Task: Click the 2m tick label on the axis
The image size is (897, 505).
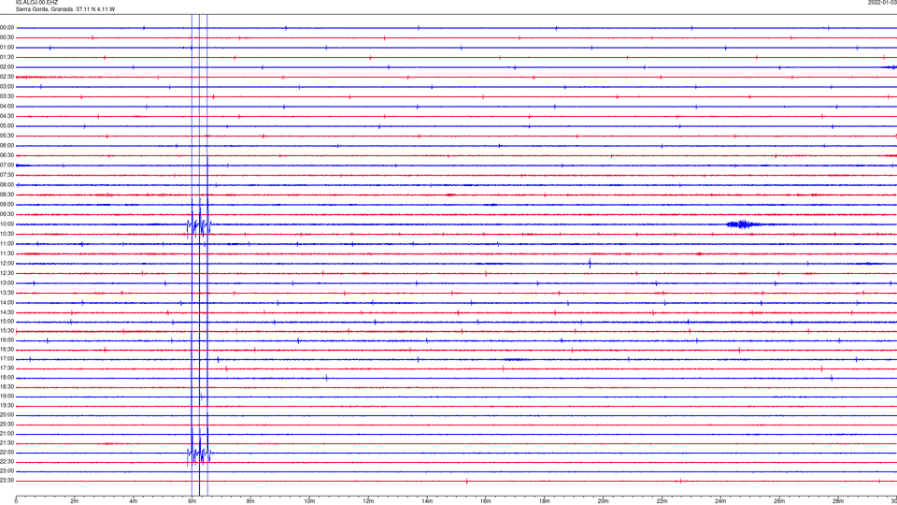Action: pos(75,501)
